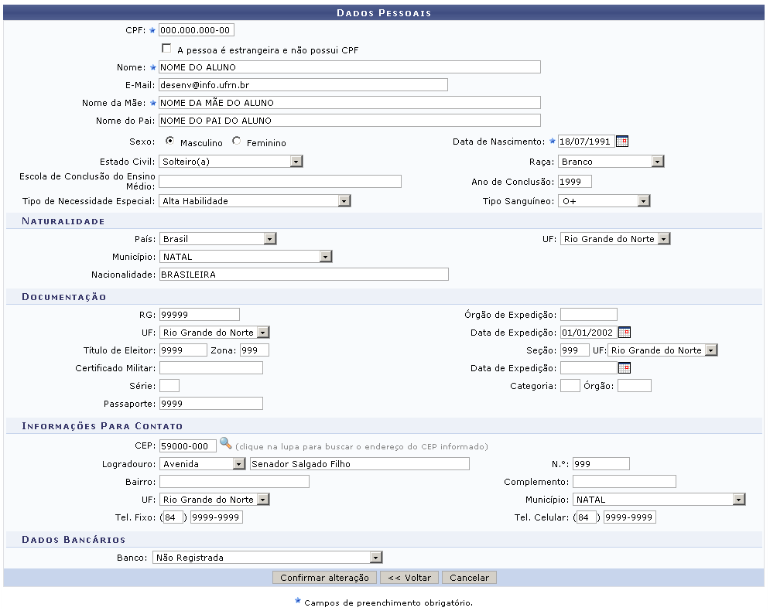The height and width of the screenshot is (611, 770).
Task: Open the Tipo de Necessidade Especial dropdown
Action: point(255,201)
